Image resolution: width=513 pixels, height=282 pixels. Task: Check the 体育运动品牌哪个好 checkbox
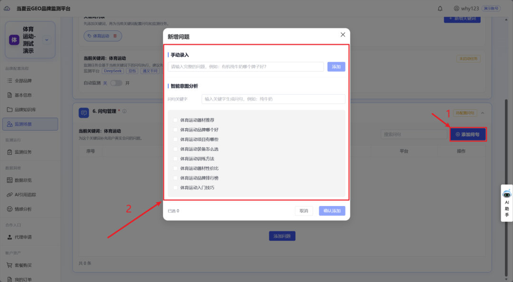175,130
